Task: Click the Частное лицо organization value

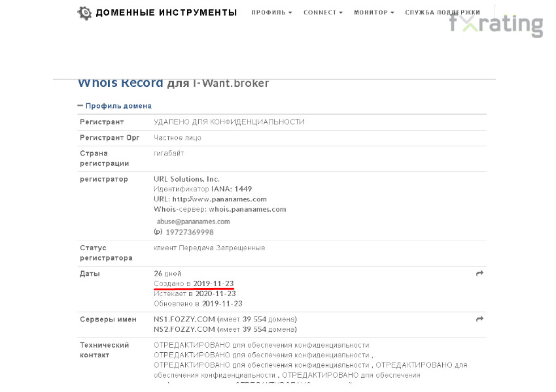Action: (x=177, y=138)
